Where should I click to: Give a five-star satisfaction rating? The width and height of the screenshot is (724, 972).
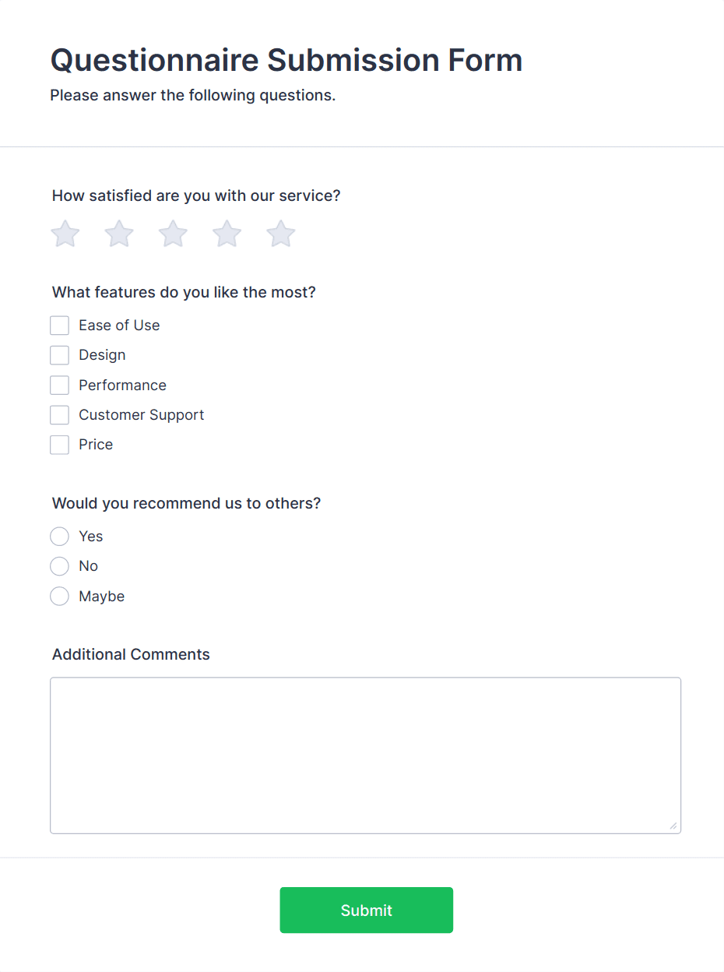click(x=280, y=234)
